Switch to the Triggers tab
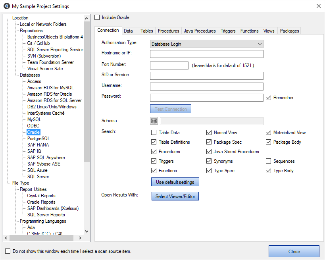Image resolution: width=325 pixels, height=260 pixels. click(228, 31)
